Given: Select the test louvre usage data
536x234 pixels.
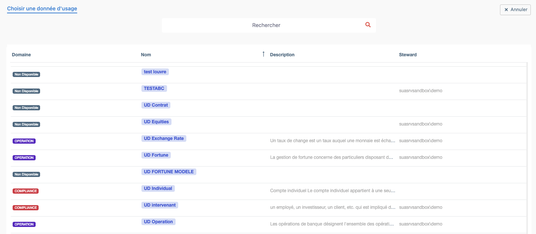Looking at the screenshot, I should [155, 72].
